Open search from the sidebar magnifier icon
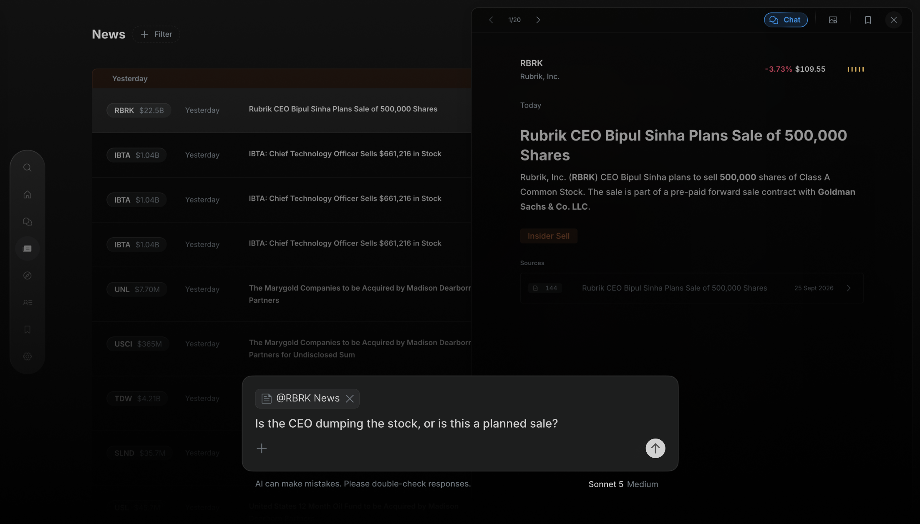This screenshot has height=524, width=920. [x=27, y=168]
